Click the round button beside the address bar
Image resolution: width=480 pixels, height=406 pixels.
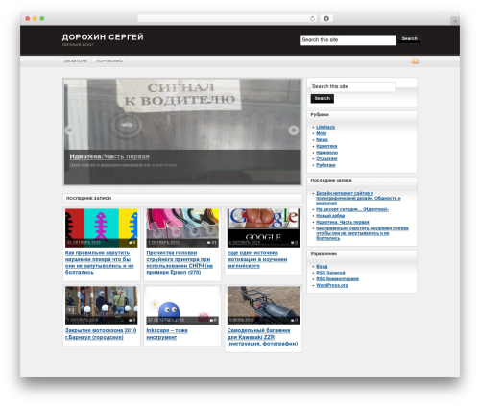[326, 18]
